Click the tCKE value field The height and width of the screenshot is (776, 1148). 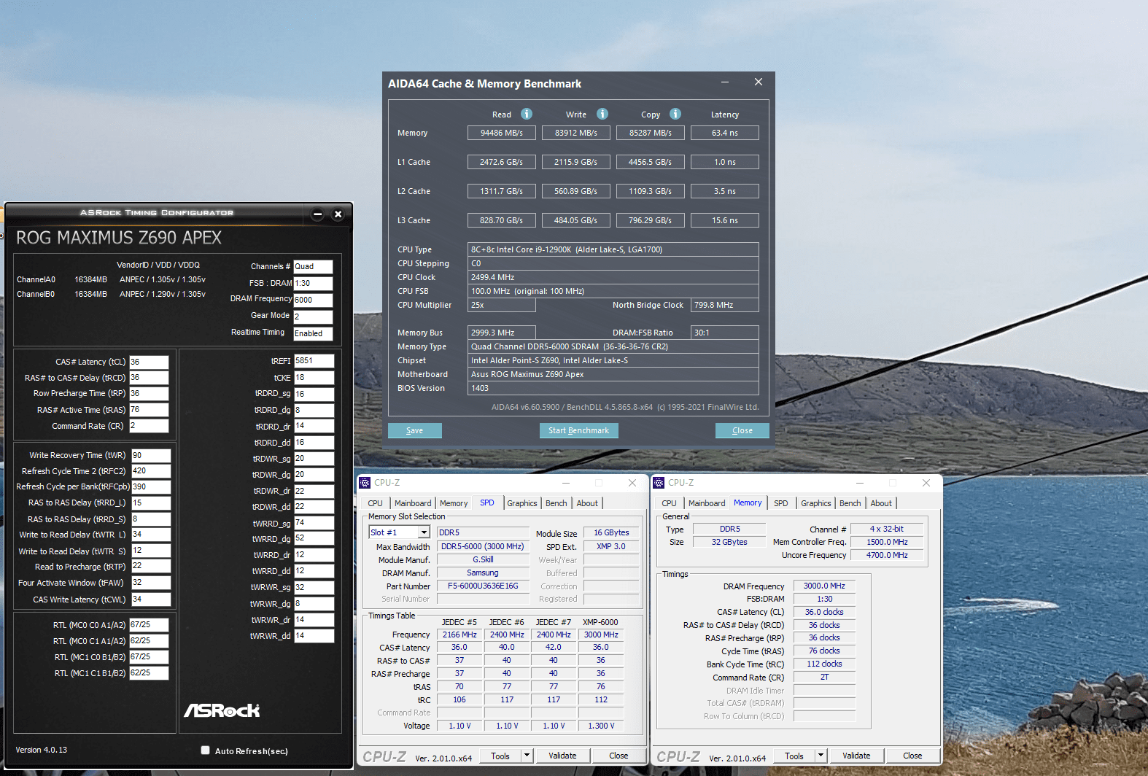[x=314, y=378]
